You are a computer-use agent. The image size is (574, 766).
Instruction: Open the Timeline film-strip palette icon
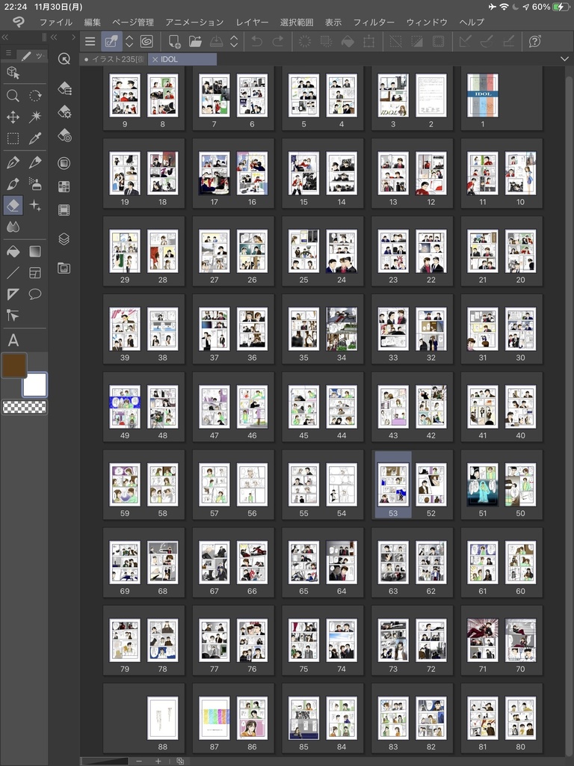coord(64,210)
